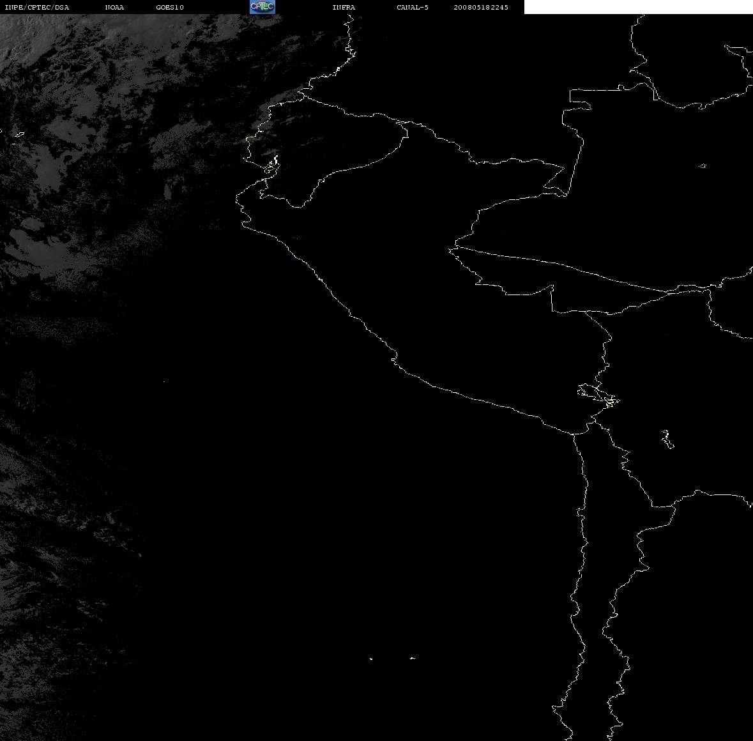Click the white blank box in header
The height and width of the screenshot is (741, 753).
pos(638,7)
